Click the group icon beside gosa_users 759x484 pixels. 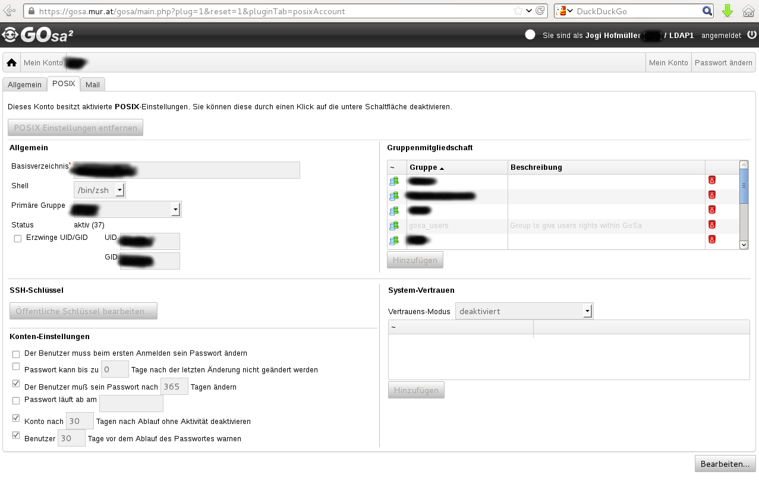[x=394, y=226]
